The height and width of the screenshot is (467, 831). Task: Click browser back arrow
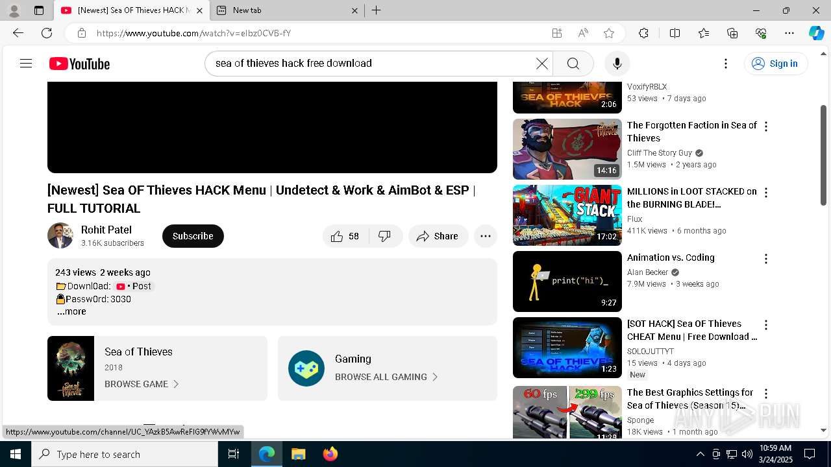[x=18, y=33]
